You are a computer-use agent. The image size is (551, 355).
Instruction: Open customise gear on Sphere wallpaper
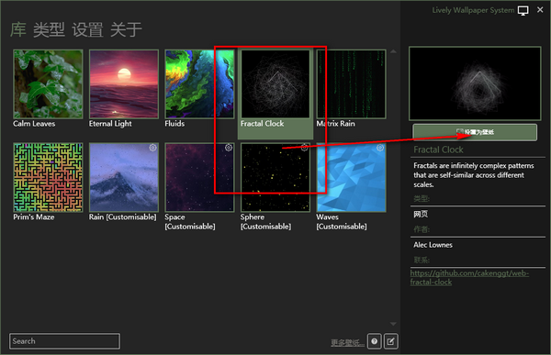(305, 148)
